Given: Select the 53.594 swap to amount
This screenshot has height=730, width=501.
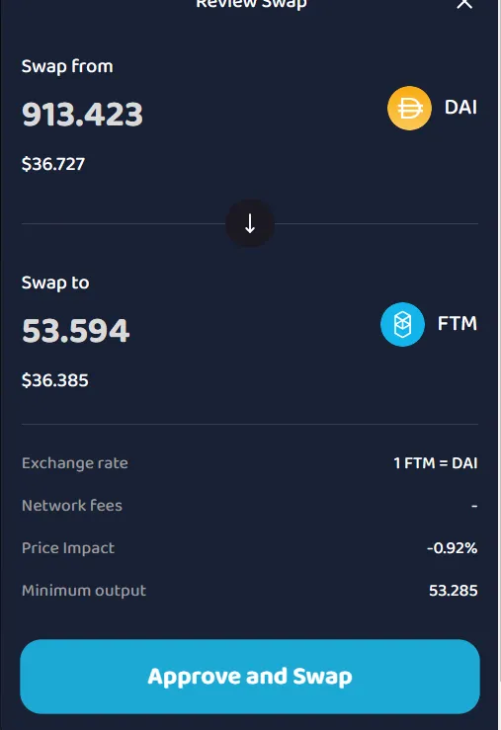Looking at the screenshot, I should coord(75,331).
